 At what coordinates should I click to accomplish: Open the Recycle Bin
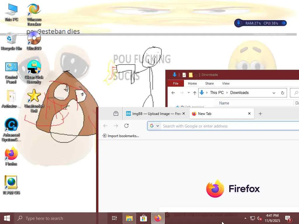pos(11,41)
